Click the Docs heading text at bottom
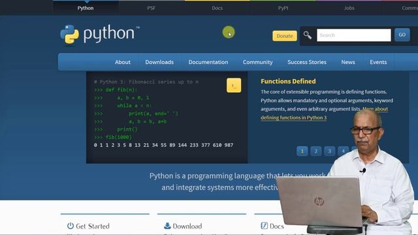This screenshot has width=418, height=235. point(277,227)
